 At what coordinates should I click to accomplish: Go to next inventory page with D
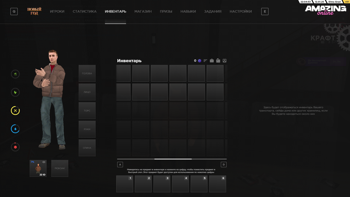pyautogui.click(x=224, y=164)
